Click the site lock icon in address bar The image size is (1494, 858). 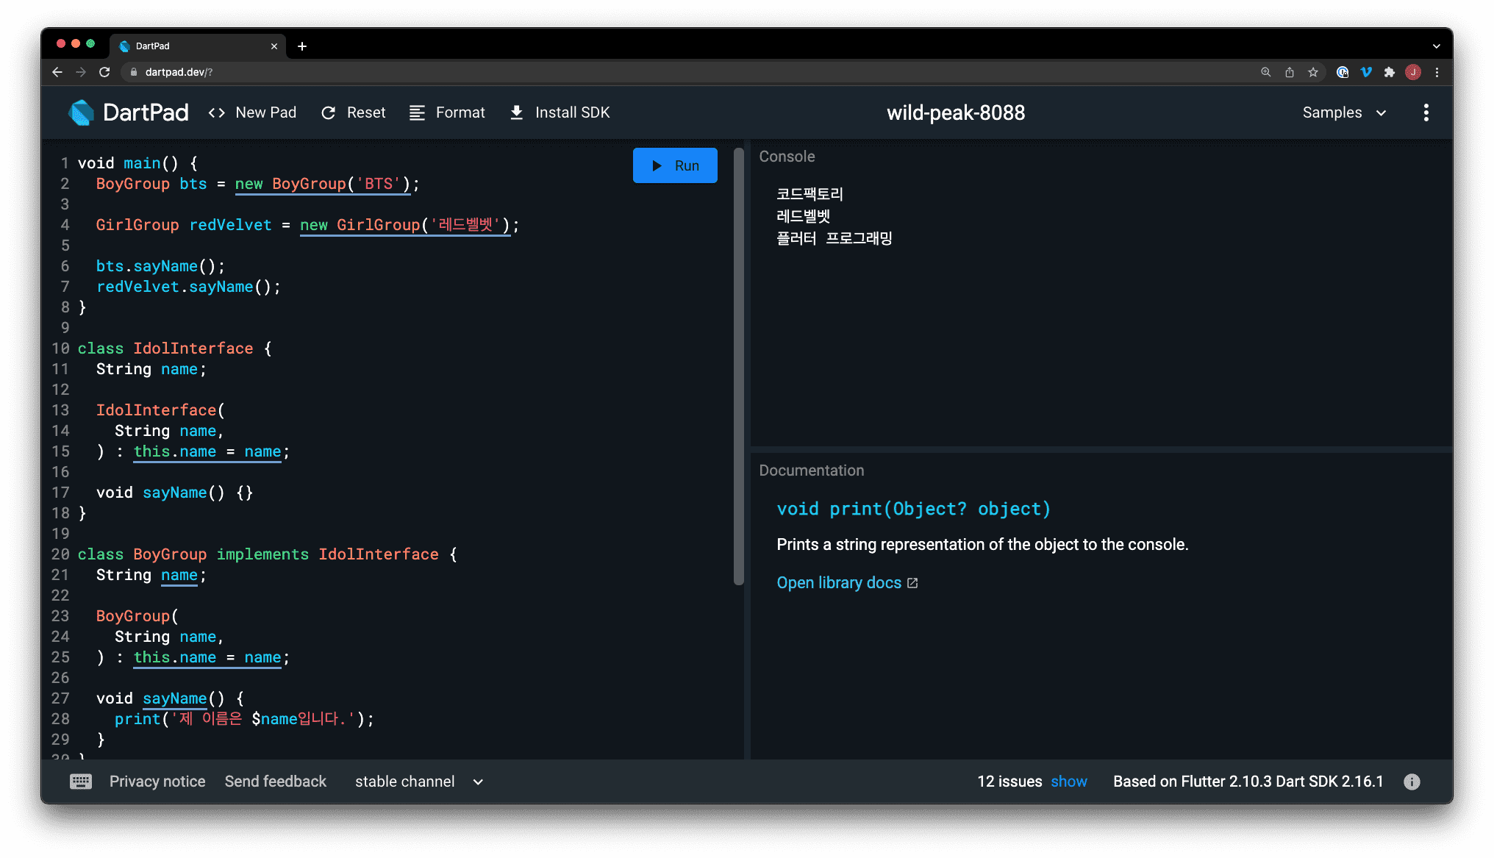point(134,72)
